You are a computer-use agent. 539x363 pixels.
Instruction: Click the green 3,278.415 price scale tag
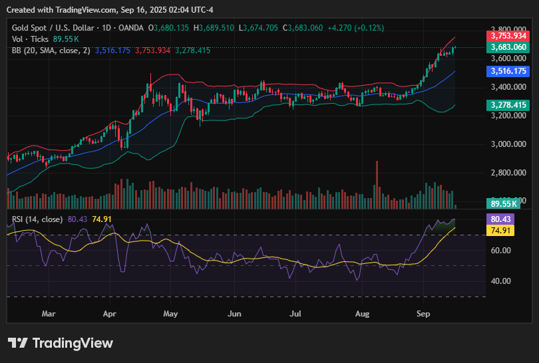pyautogui.click(x=508, y=105)
